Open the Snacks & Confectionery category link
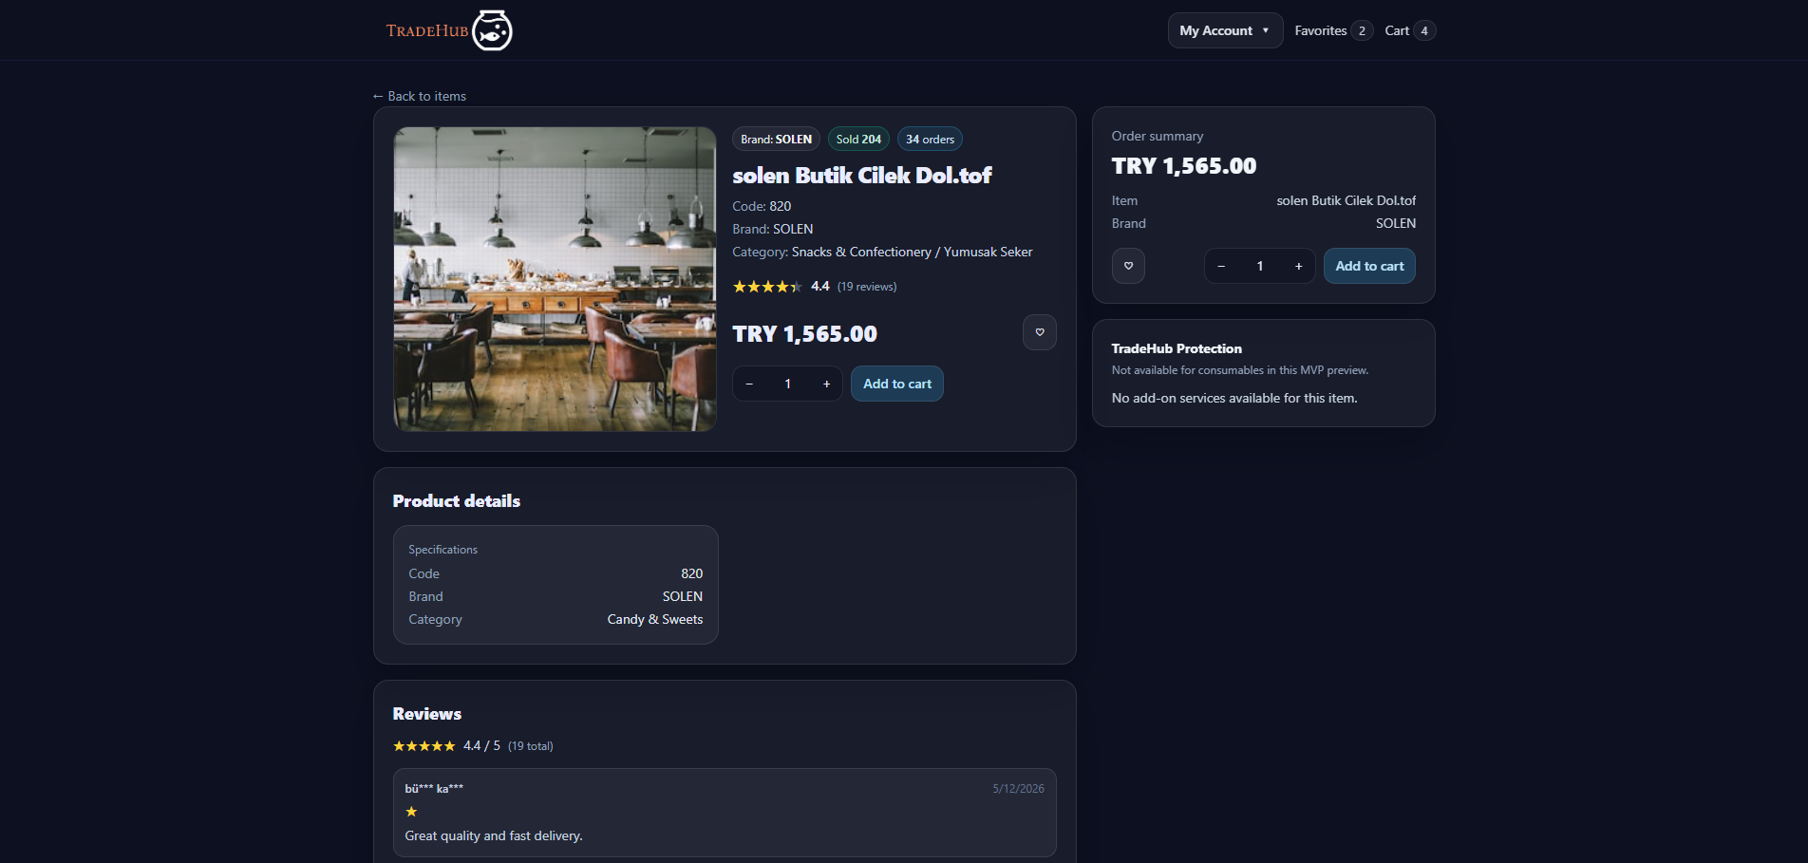Image resolution: width=1808 pixels, height=863 pixels. [x=861, y=252]
